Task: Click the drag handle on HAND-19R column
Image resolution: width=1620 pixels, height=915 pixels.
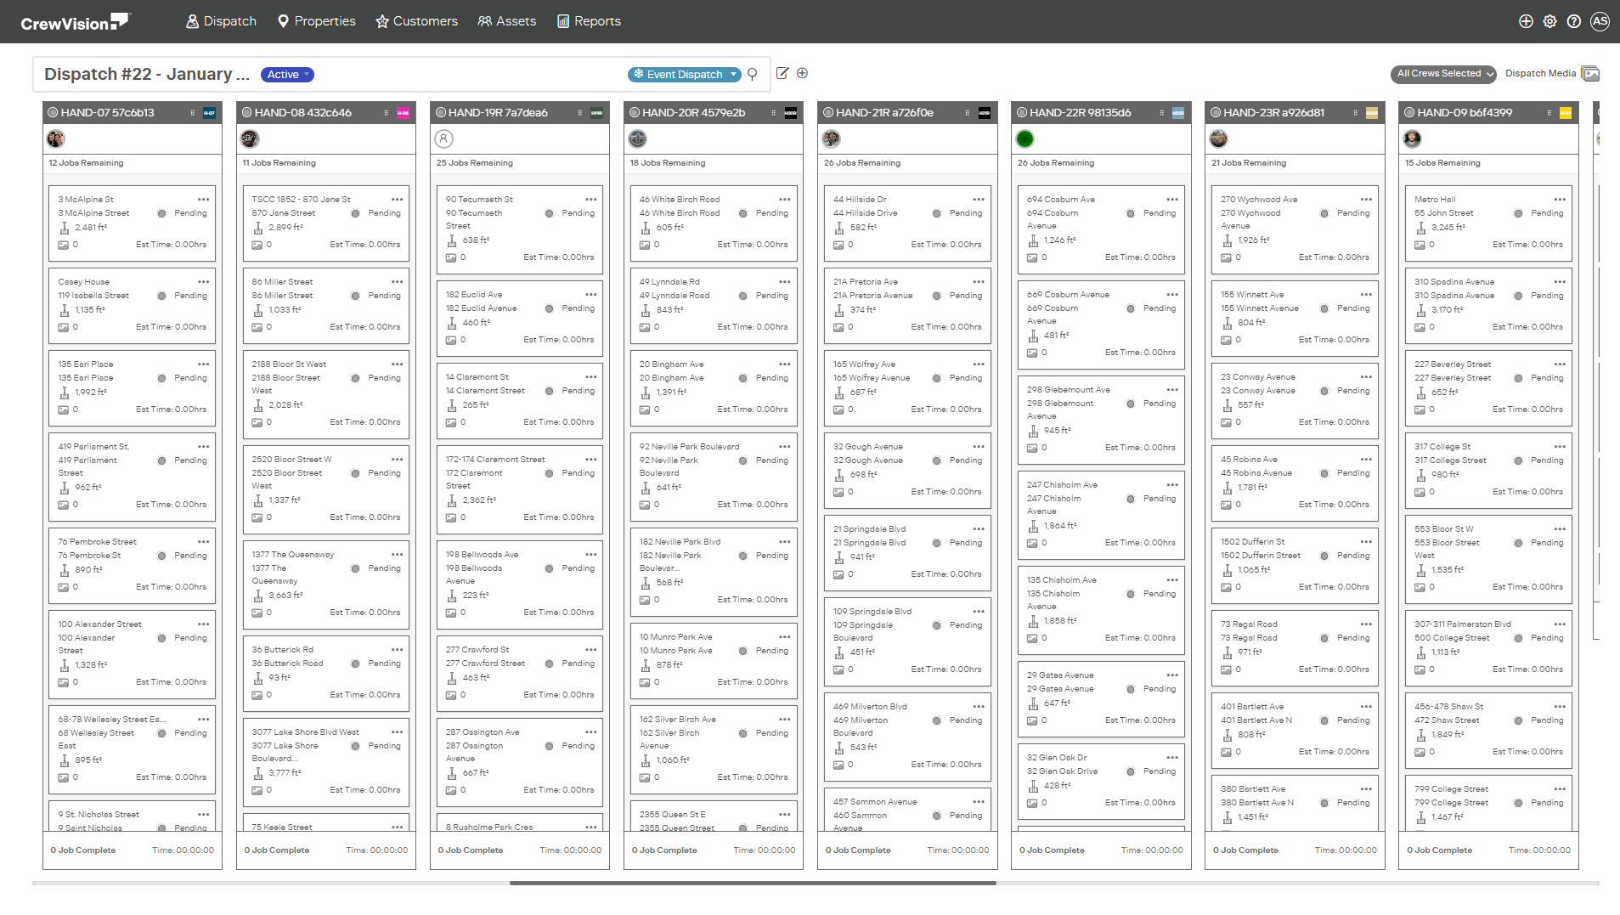Action: coord(579,113)
